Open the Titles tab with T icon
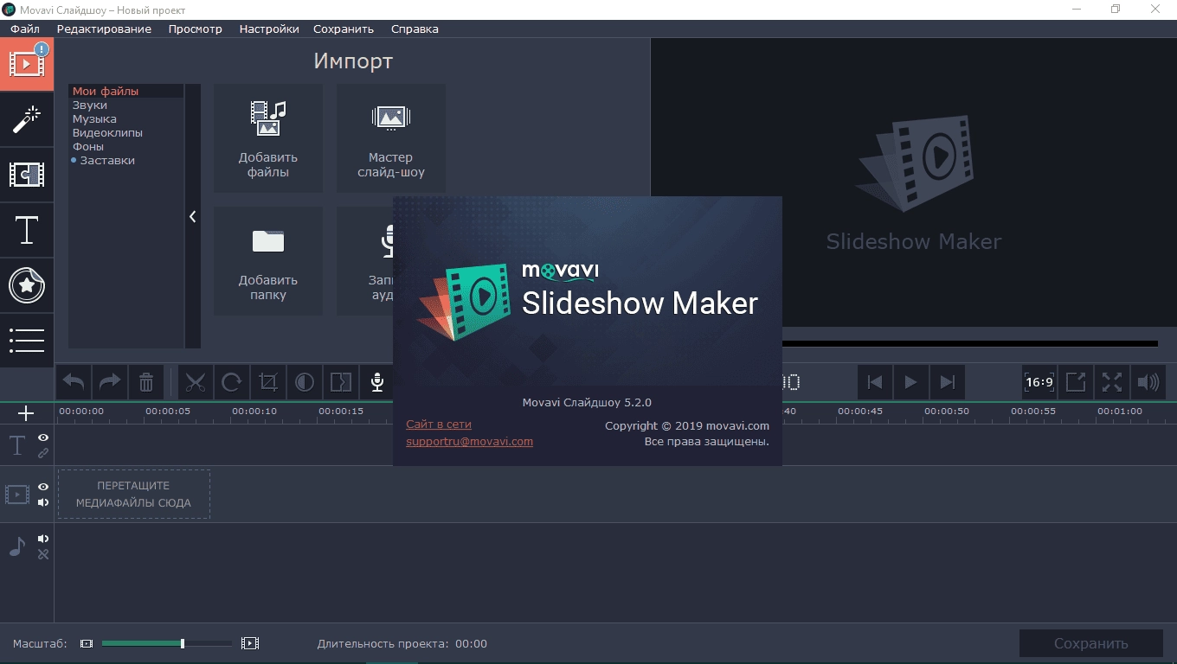 pos(27,230)
